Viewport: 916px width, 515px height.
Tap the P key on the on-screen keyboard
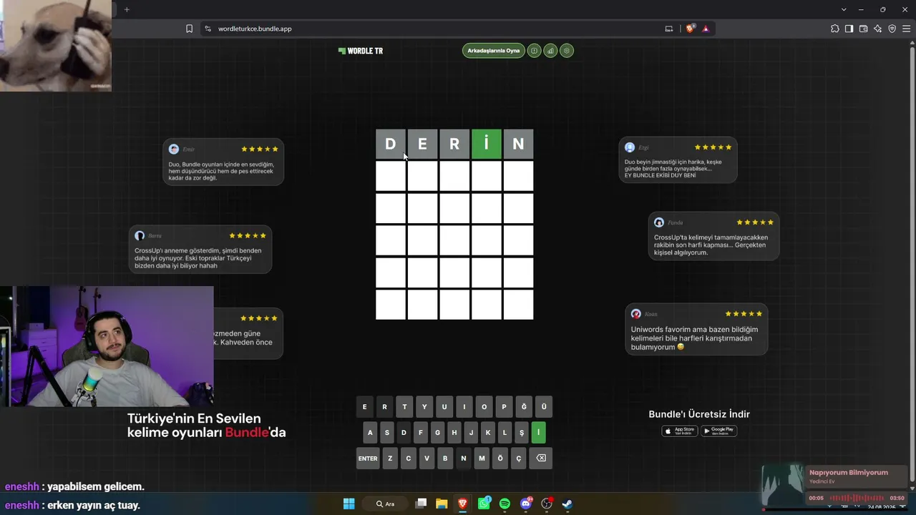pos(504,407)
